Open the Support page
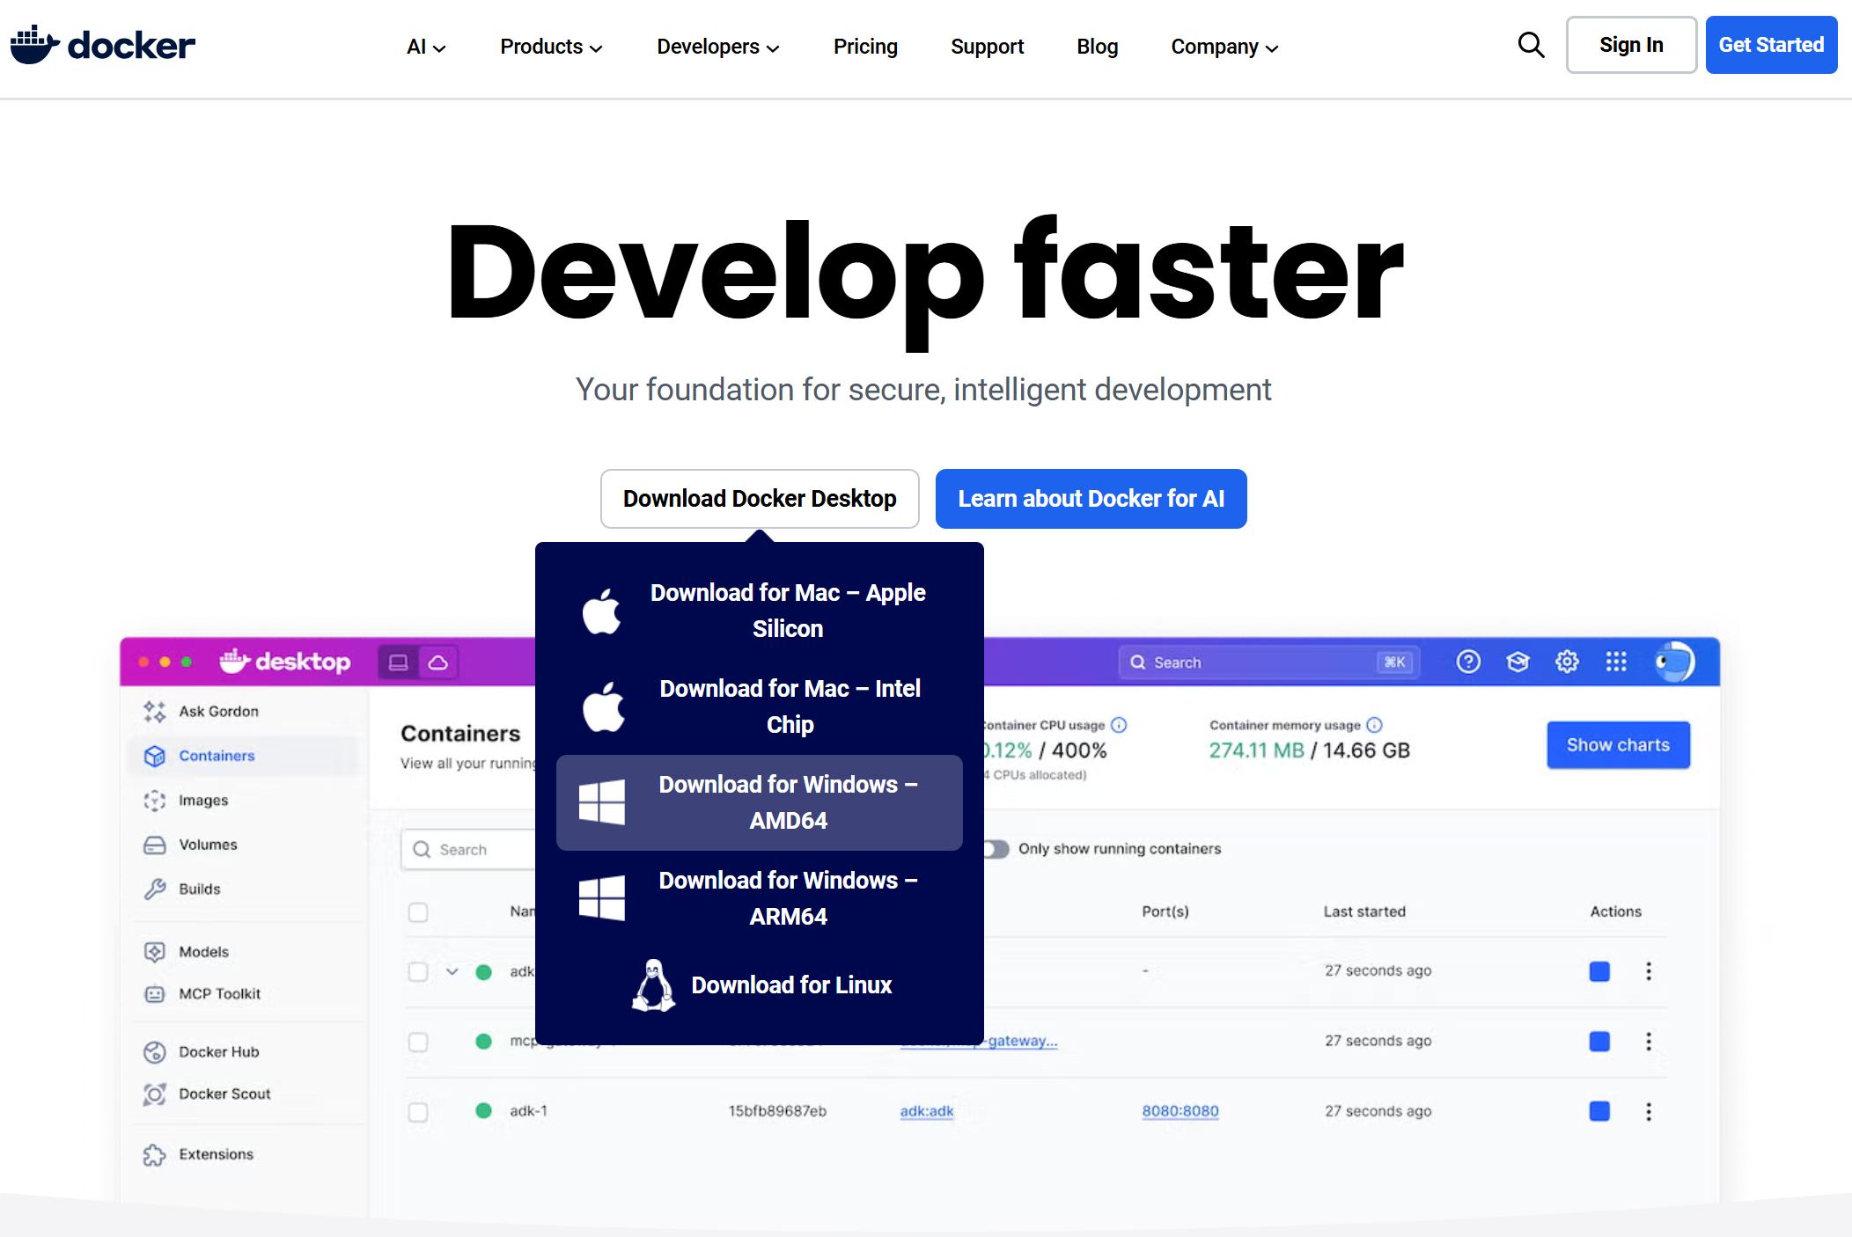Screen dimensions: 1852x1237 pyautogui.click(x=987, y=47)
